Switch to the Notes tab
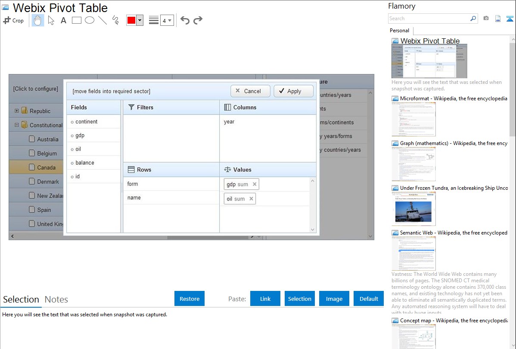Screen dimensions: 516x349 click(x=56, y=300)
